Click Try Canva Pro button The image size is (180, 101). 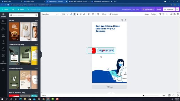point(148,9)
